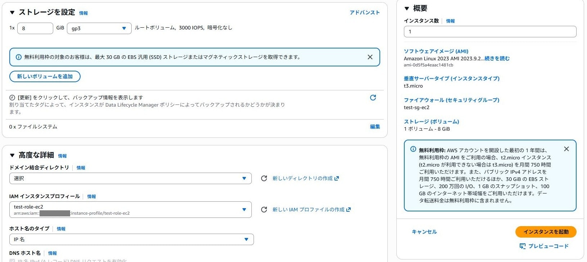Open ファイアウォール (セキュリティグループ) link
Viewport: 587px width, 262px height.
451,100
